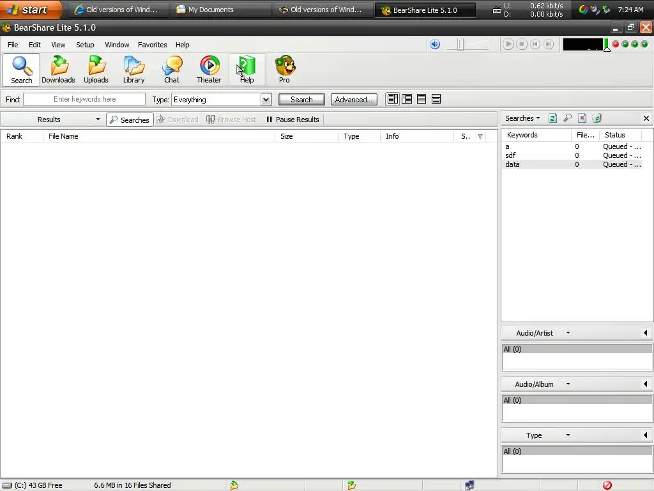Open the Help menu
The height and width of the screenshot is (491, 654).
coord(182,45)
